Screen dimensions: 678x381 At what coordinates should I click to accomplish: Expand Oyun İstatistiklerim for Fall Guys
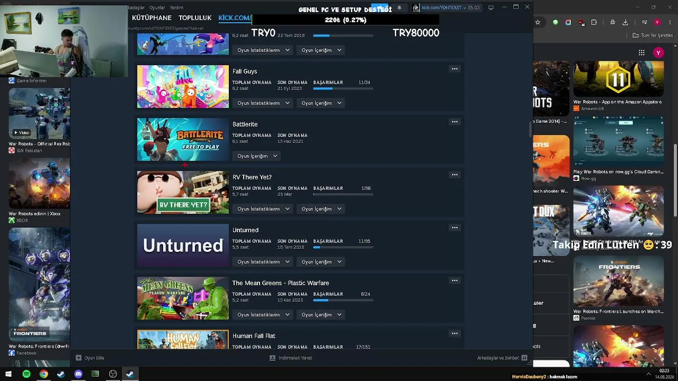pyautogui.click(x=263, y=103)
